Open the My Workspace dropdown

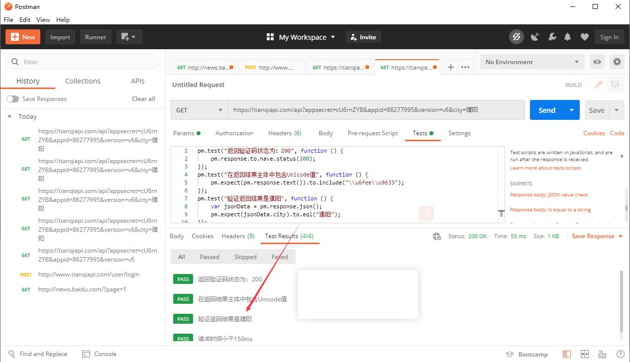(x=301, y=37)
